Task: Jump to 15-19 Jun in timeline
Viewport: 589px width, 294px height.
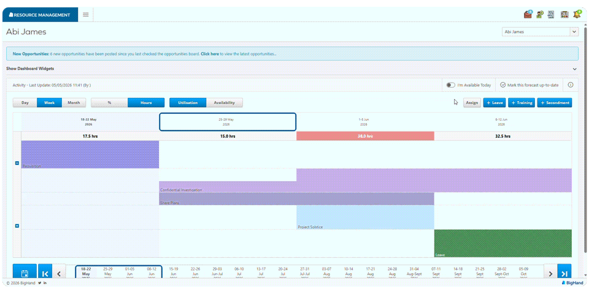Action: (174, 273)
